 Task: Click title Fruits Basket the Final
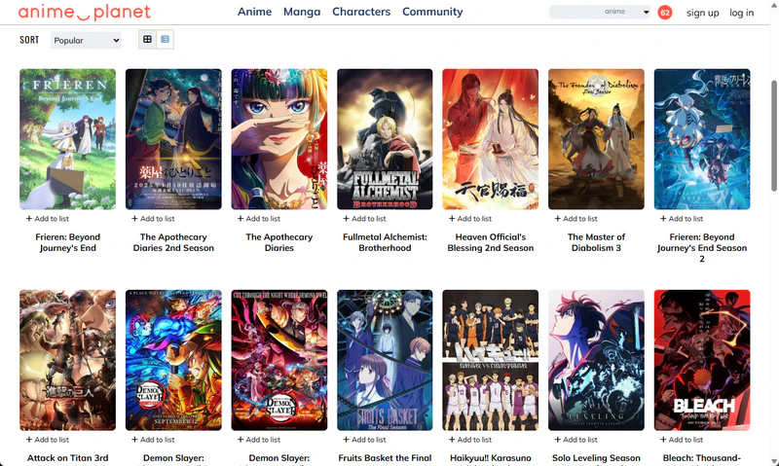385,458
